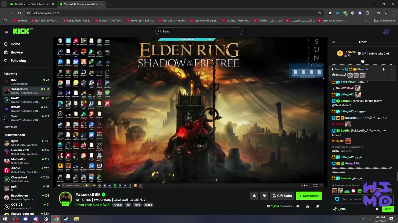The image size is (398, 223).
Task: Open recommended channel Ryda
Action: click(26, 143)
